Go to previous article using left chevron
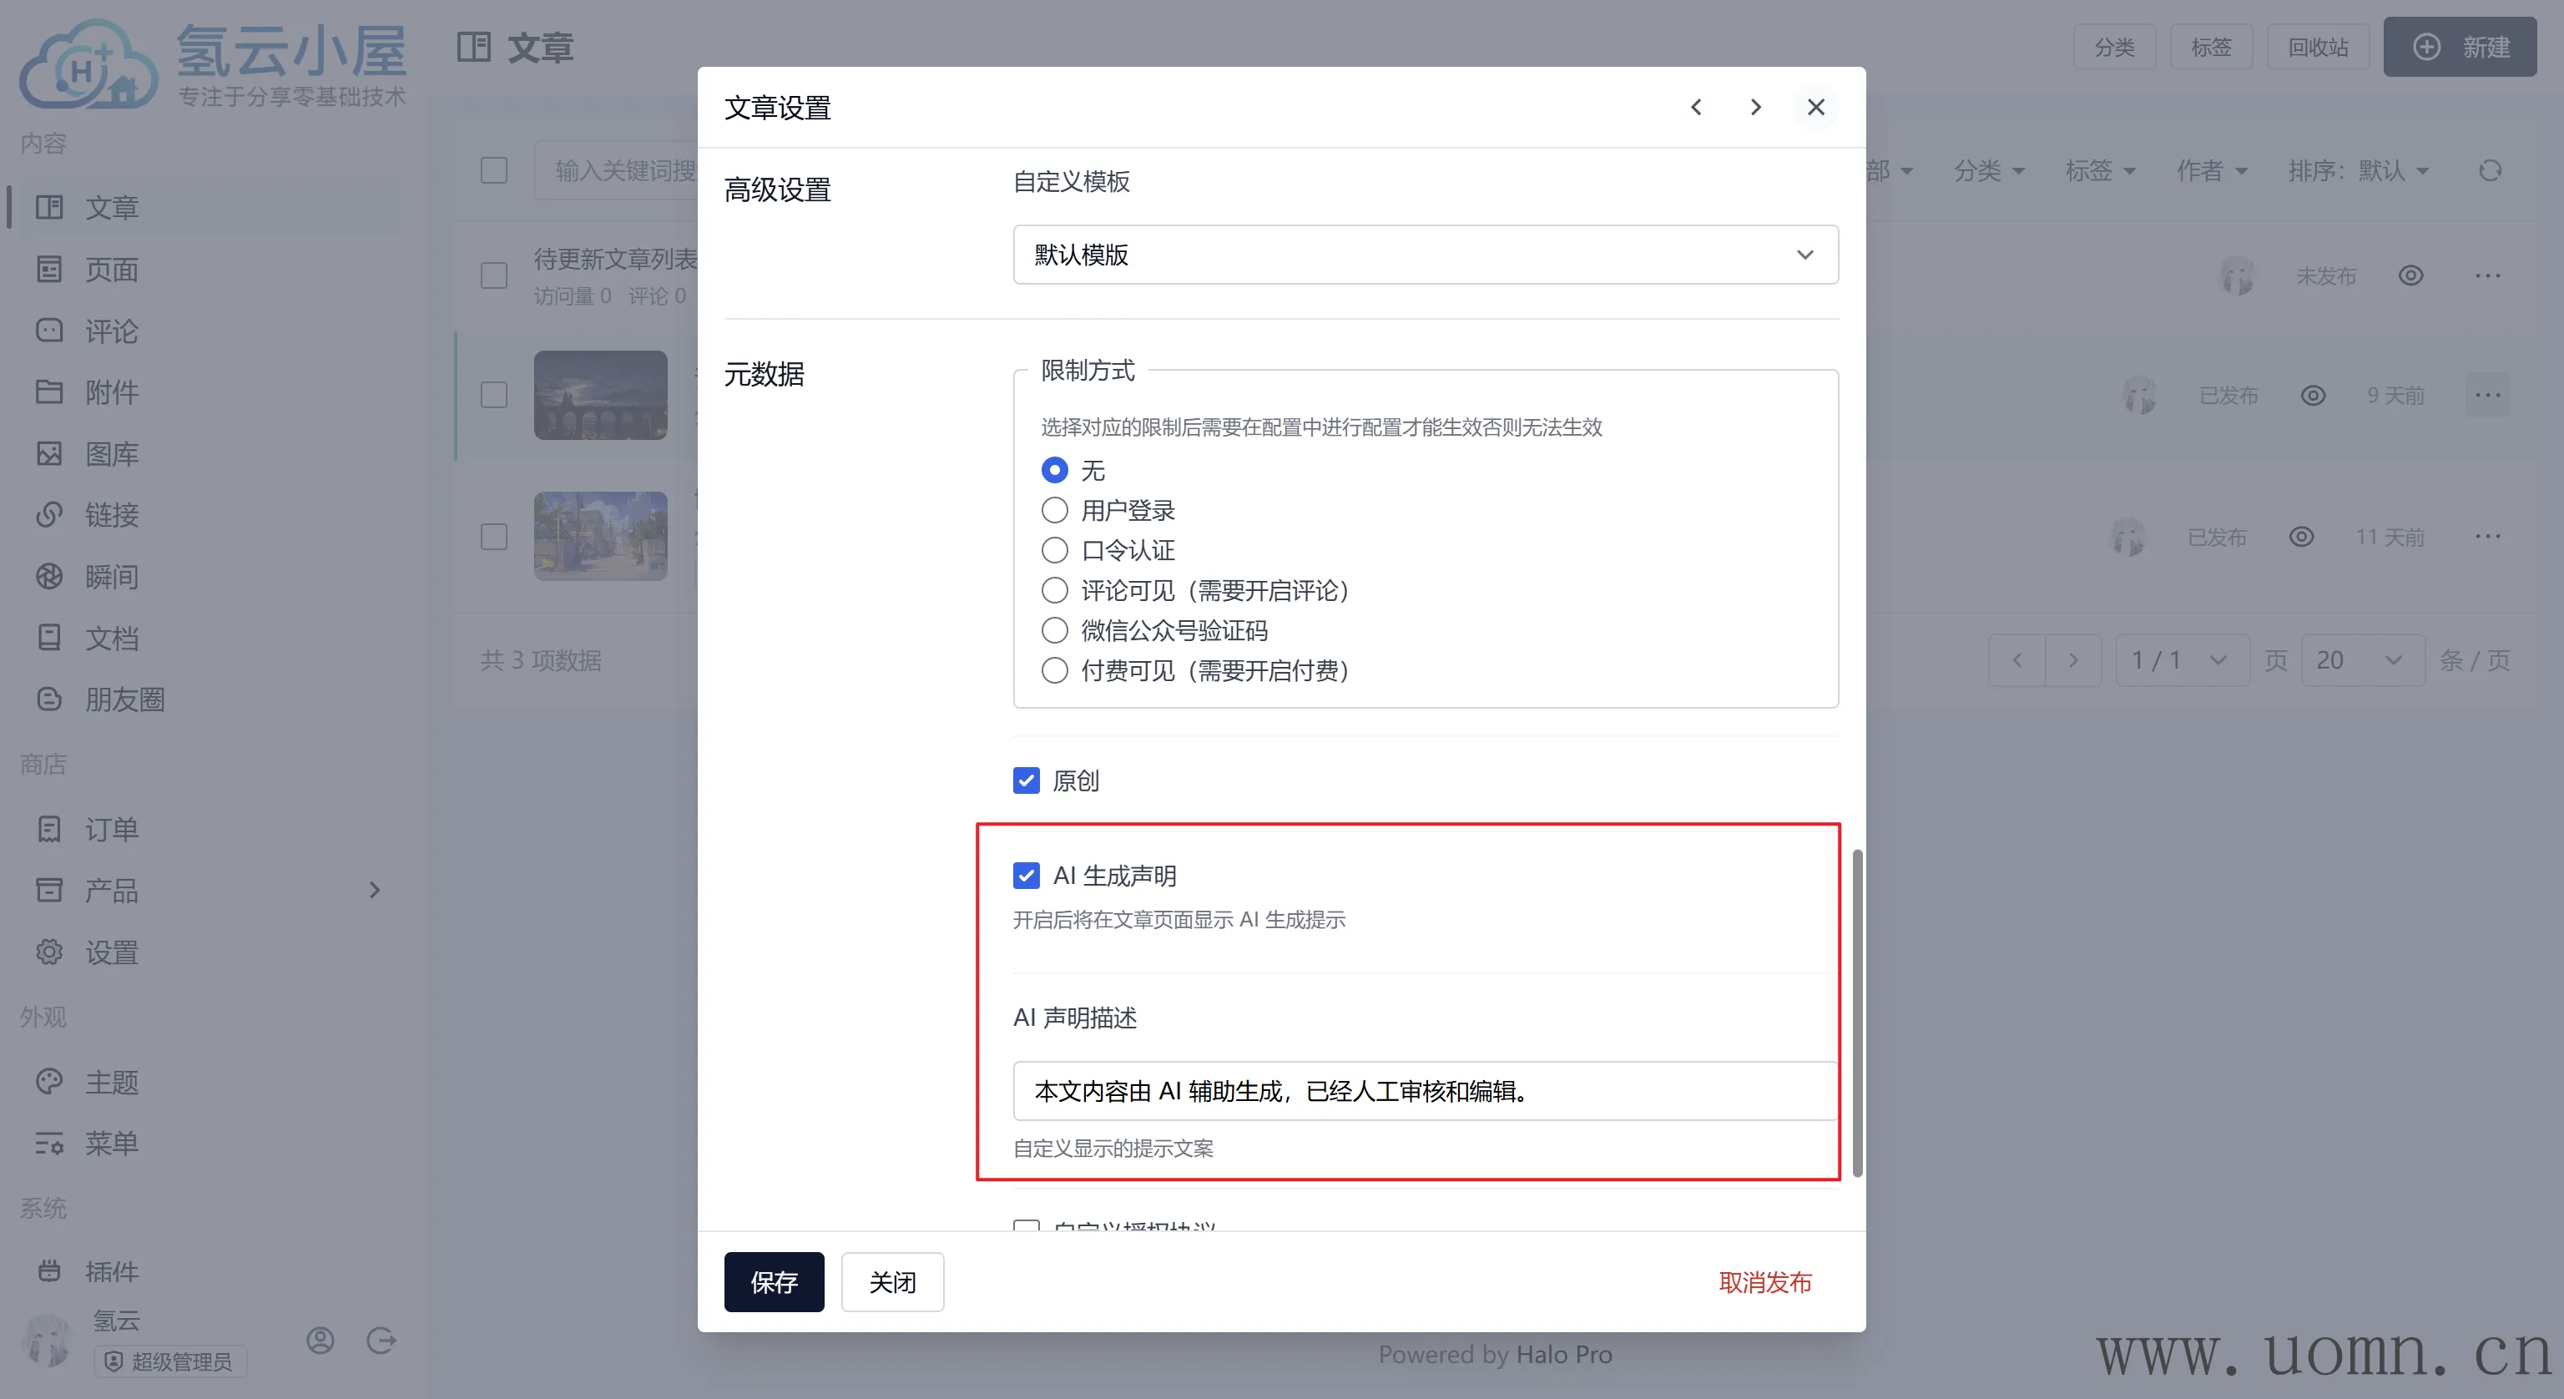The width and height of the screenshot is (2564, 1399). tap(1696, 108)
